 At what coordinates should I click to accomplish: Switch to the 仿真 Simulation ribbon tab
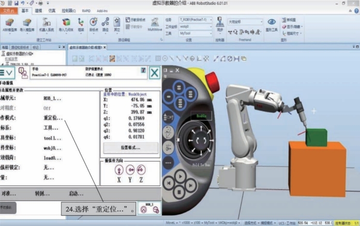click(52, 11)
